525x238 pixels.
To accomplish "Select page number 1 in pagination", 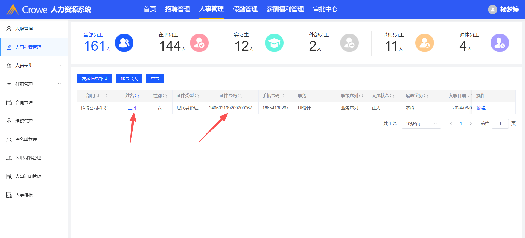I will (461, 124).
